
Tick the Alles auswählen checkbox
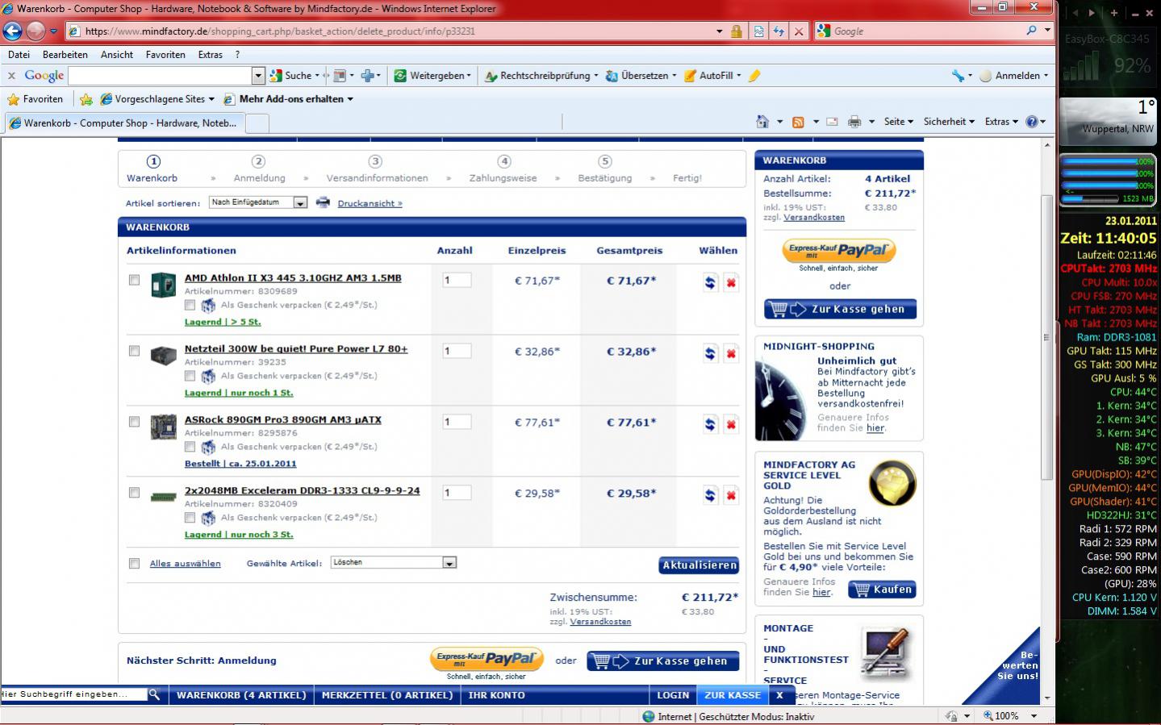coord(134,564)
